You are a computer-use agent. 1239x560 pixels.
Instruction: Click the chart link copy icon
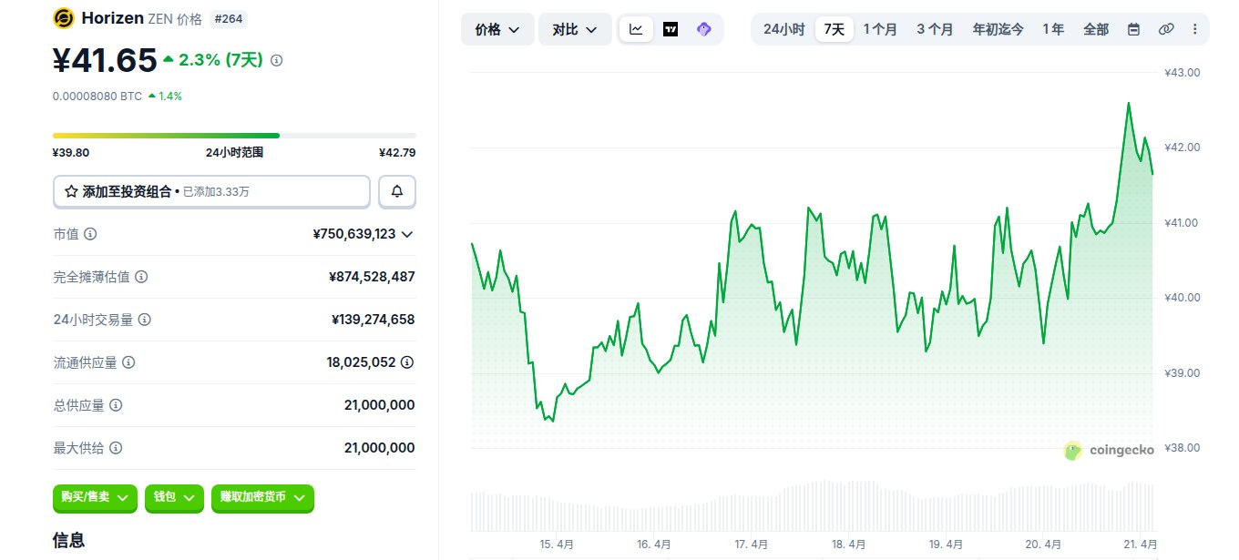pos(1165,29)
